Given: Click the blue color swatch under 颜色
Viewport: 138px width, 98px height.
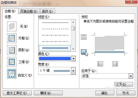Looking at the screenshot, I should click(55, 59).
